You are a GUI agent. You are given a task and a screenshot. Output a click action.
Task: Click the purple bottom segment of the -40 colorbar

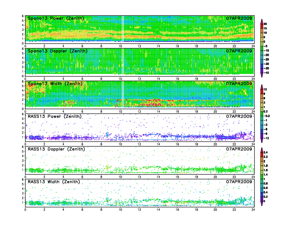(x=262, y=75)
